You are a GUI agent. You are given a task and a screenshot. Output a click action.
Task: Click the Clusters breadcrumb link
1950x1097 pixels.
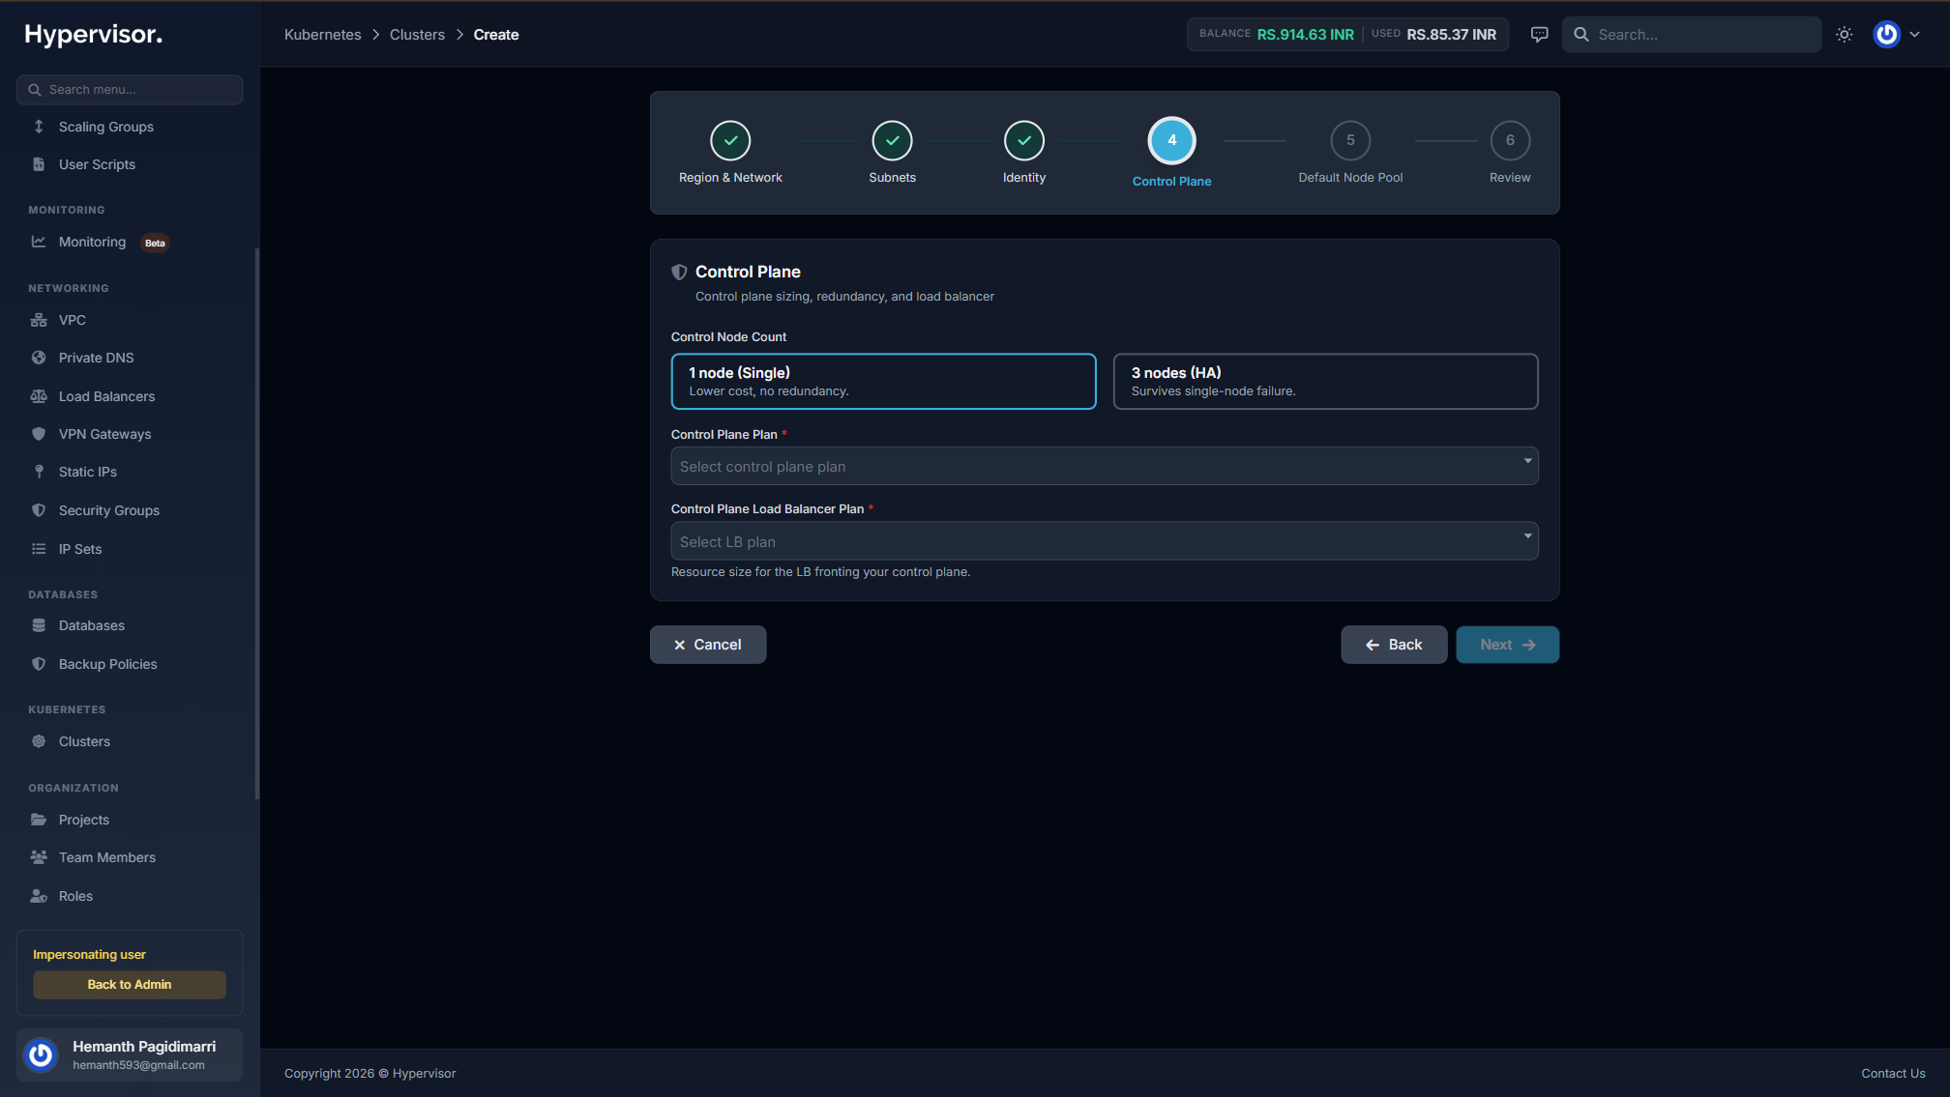point(417,34)
